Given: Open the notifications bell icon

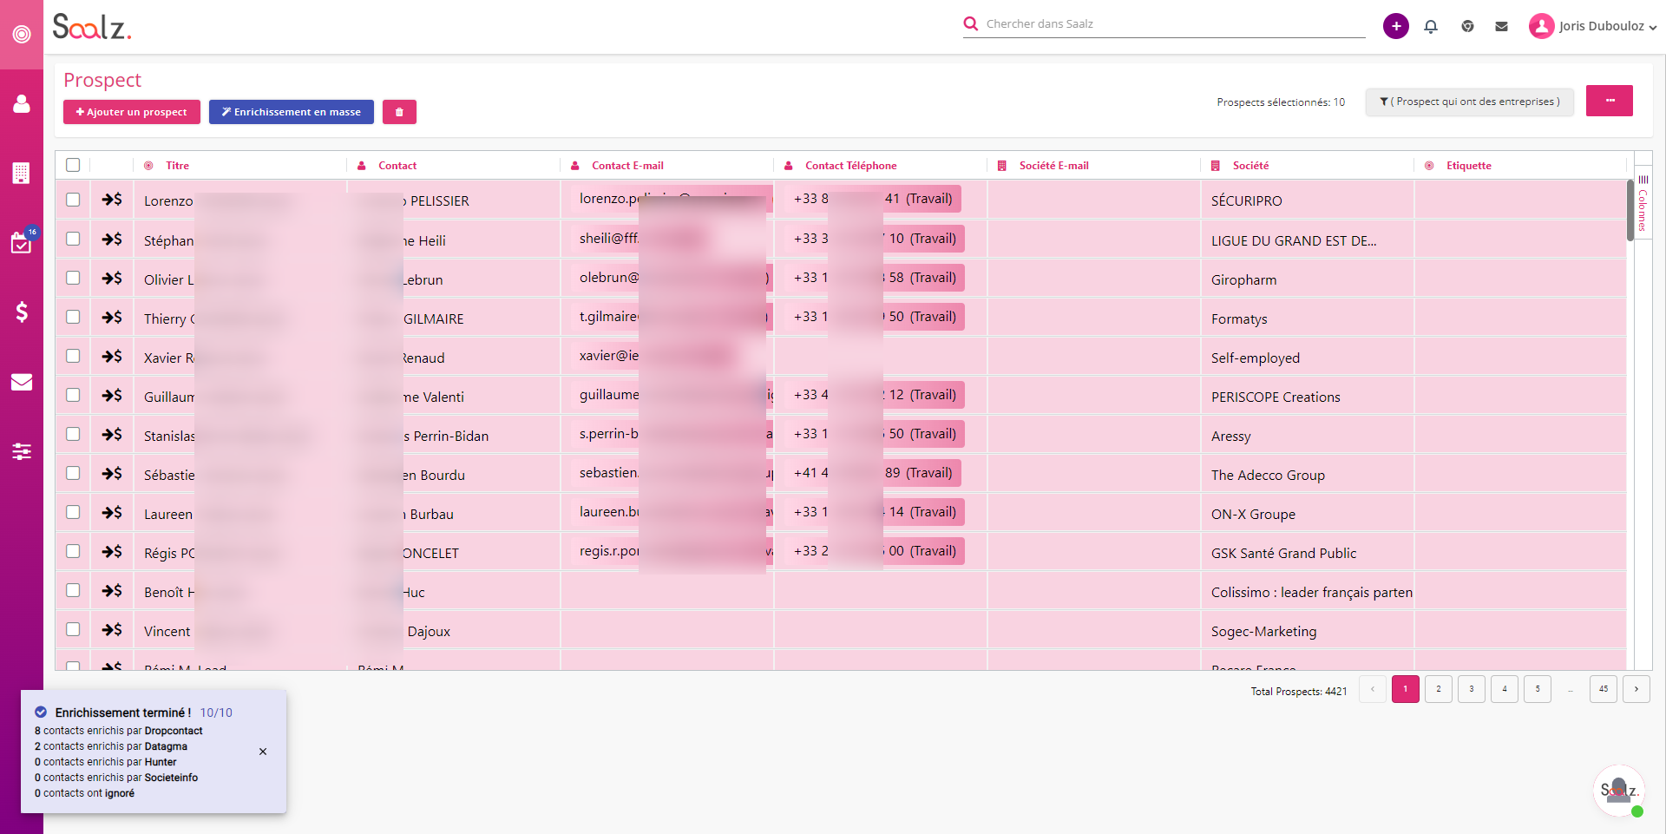Looking at the screenshot, I should 1431,26.
